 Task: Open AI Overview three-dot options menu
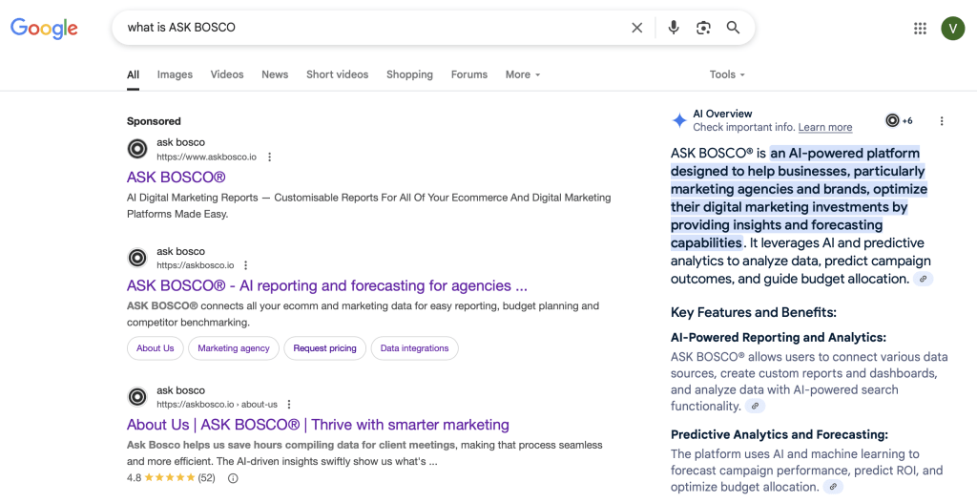[942, 121]
